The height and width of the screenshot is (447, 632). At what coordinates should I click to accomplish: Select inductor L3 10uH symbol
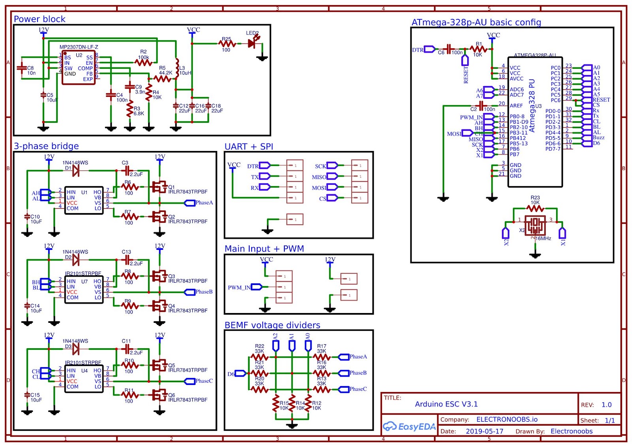click(x=177, y=68)
